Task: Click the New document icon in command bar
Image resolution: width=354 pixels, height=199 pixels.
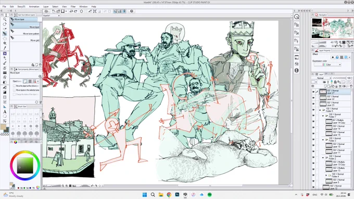Action: (x=54, y=11)
